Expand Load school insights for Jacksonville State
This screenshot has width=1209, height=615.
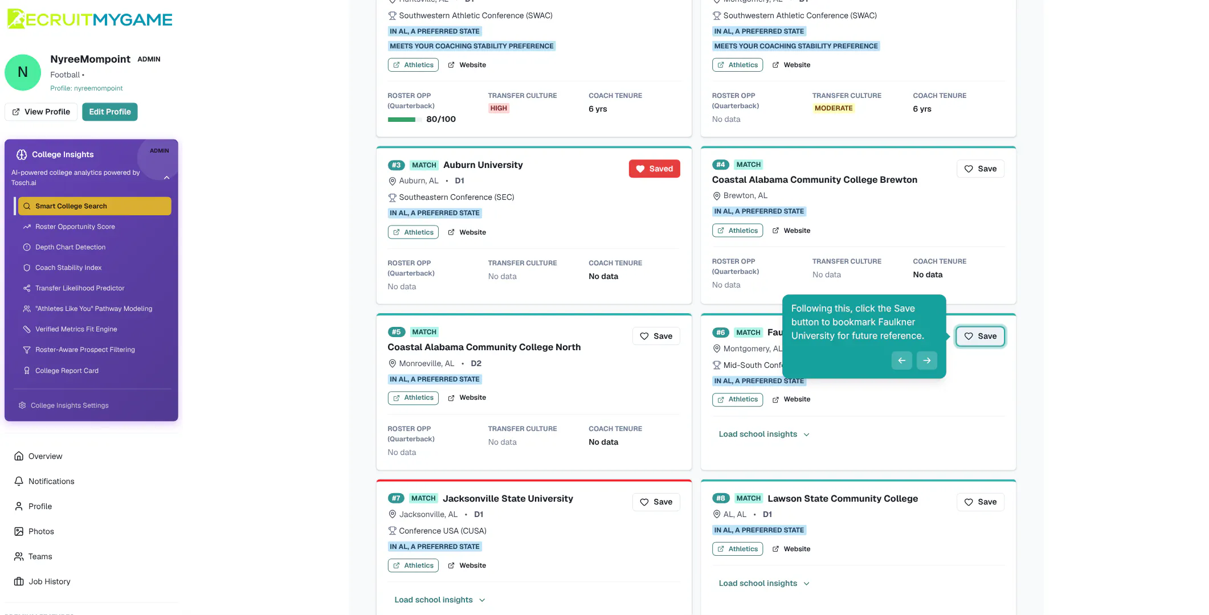click(x=440, y=600)
